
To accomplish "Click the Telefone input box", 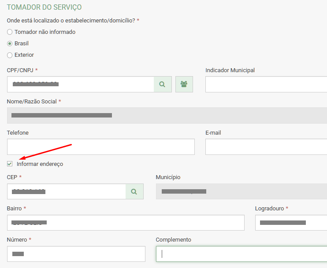I will (x=100, y=147).
